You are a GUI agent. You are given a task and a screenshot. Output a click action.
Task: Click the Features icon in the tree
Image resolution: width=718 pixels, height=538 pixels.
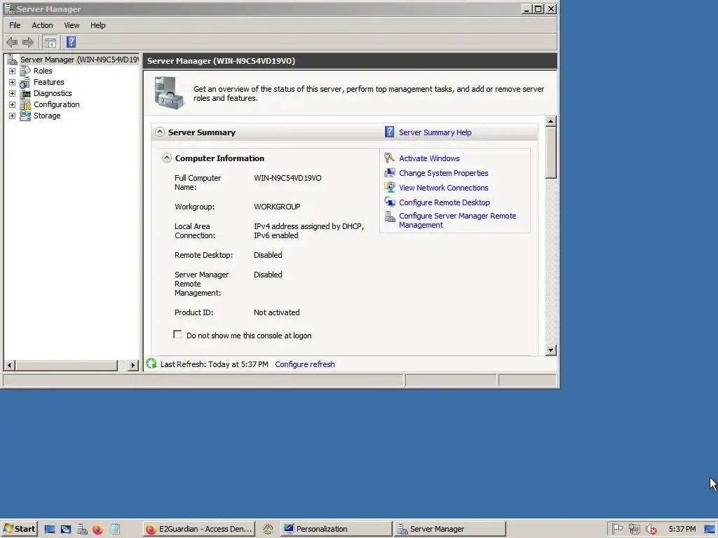[x=25, y=83]
